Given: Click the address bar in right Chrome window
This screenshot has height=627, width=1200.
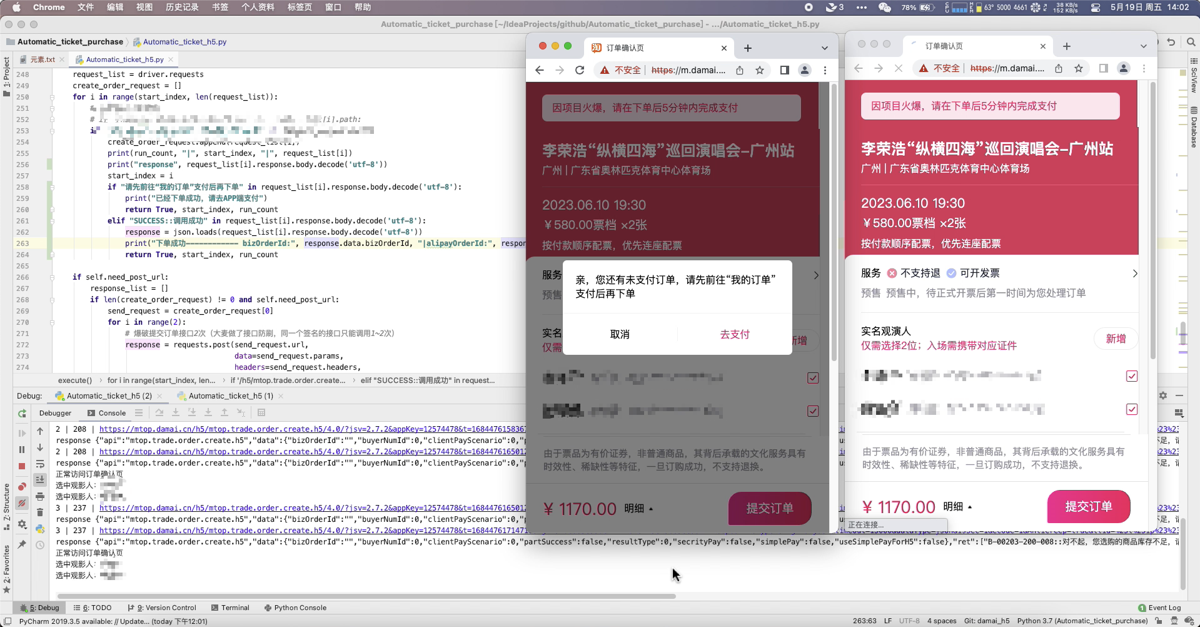Looking at the screenshot, I should [x=1002, y=68].
